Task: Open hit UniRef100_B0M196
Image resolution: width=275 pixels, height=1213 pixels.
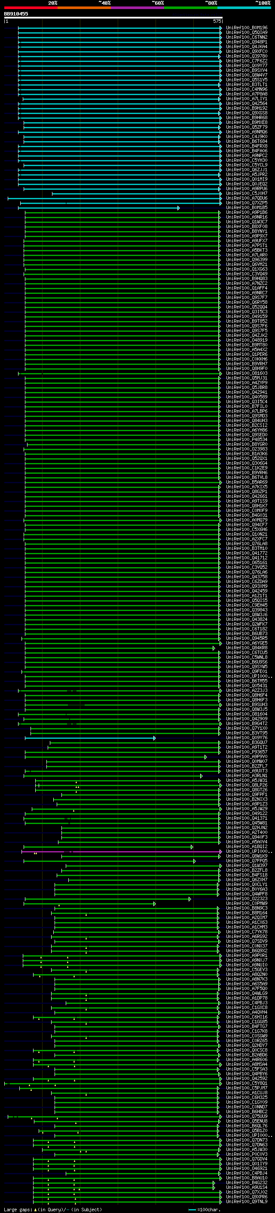Action: pos(246,28)
